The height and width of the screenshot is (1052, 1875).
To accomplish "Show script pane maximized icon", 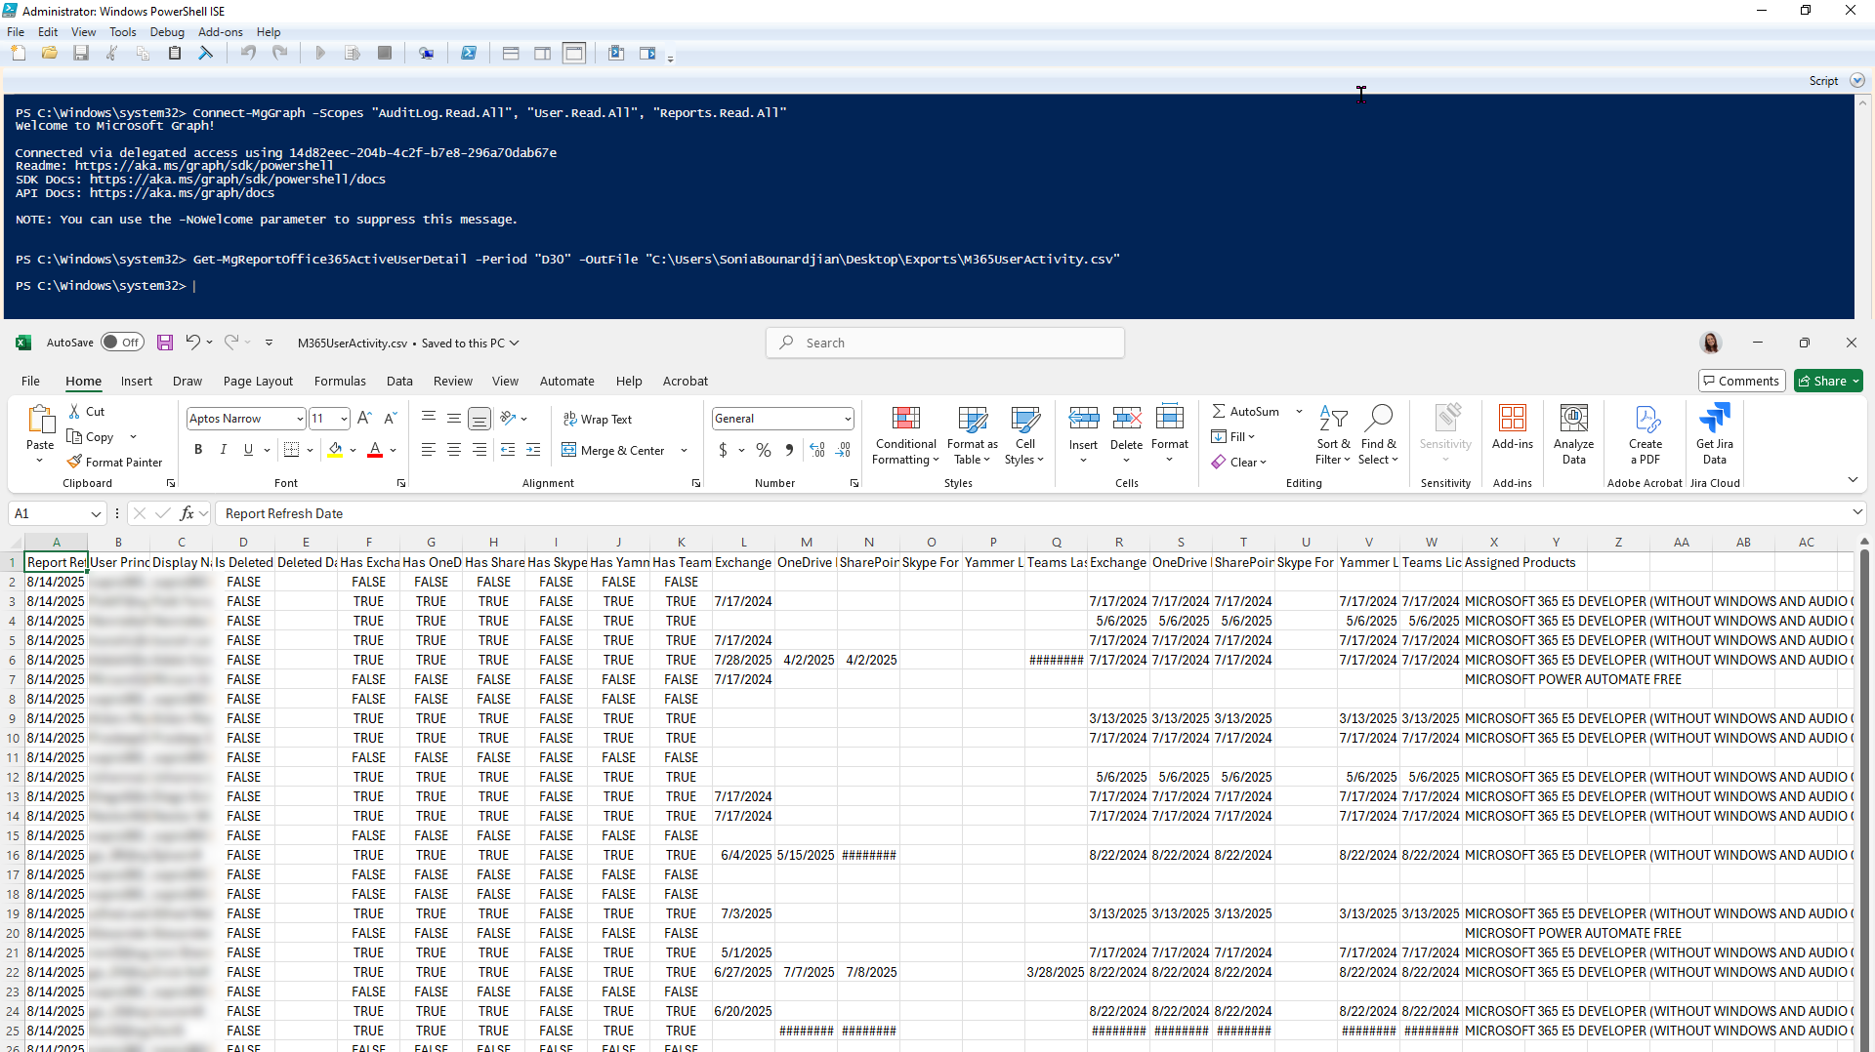I will 574,54.
